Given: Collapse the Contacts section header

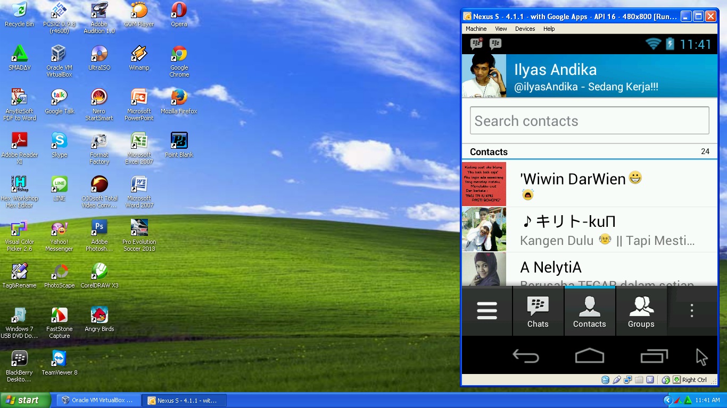Looking at the screenshot, I should [590, 152].
